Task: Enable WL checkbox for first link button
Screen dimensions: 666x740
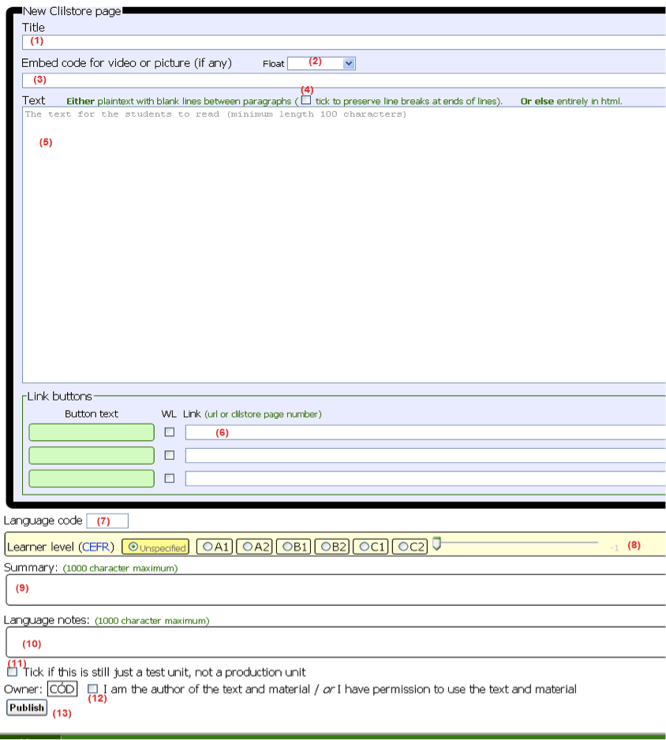Action: click(x=169, y=432)
